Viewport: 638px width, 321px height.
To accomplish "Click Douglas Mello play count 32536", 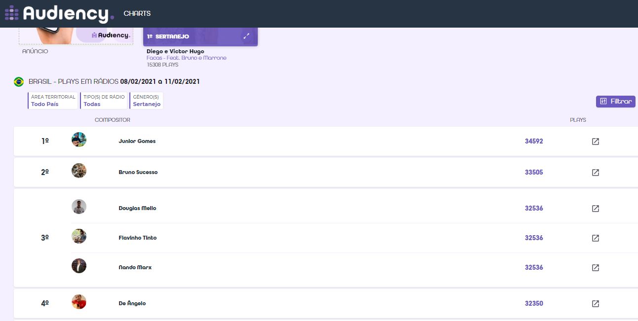I will 534,208.
